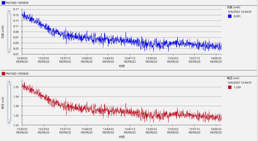
Task: Click up arrow on voltage chart scrollbar
Action: coord(9,81)
